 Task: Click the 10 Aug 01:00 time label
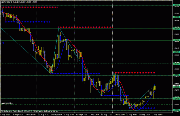click(43, 115)
